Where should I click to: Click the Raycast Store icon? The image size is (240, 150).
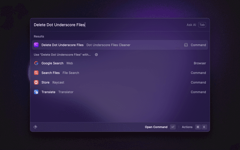click(x=36, y=82)
